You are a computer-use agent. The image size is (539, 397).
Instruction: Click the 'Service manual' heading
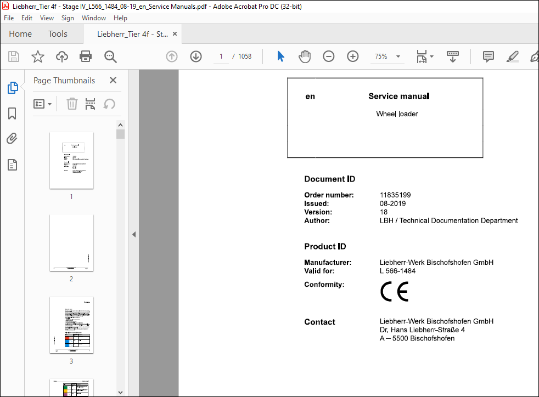pos(398,96)
